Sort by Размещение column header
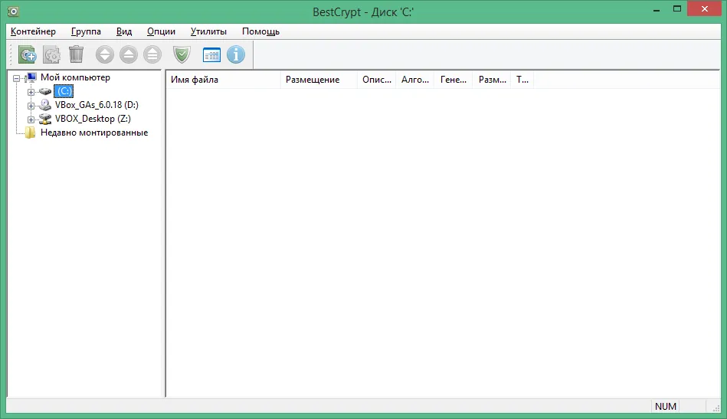This screenshot has width=727, height=419. (x=319, y=80)
